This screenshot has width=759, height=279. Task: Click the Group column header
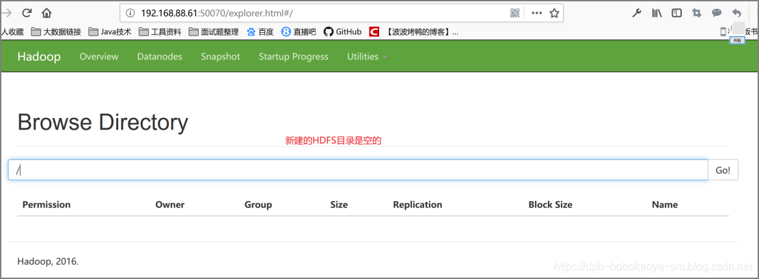258,205
